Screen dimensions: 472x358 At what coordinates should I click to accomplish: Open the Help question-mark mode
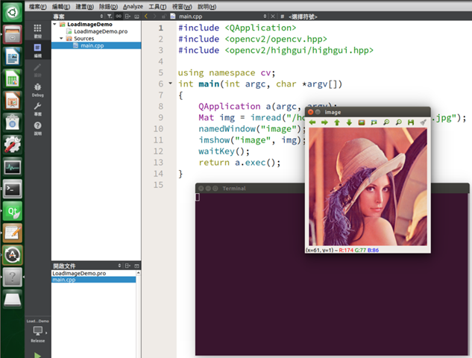37,128
